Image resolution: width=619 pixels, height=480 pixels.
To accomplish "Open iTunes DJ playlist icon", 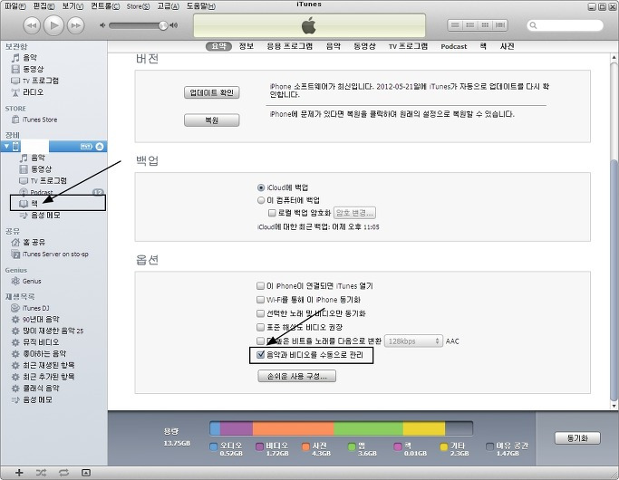I will click(x=15, y=308).
